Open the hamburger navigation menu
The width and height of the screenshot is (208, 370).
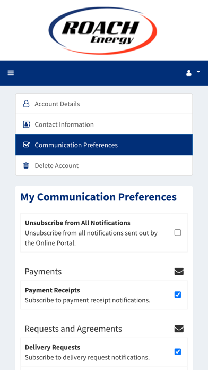[x=11, y=73]
